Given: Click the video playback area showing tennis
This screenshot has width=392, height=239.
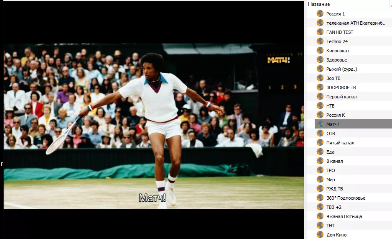Looking at the screenshot, I should (x=153, y=126).
